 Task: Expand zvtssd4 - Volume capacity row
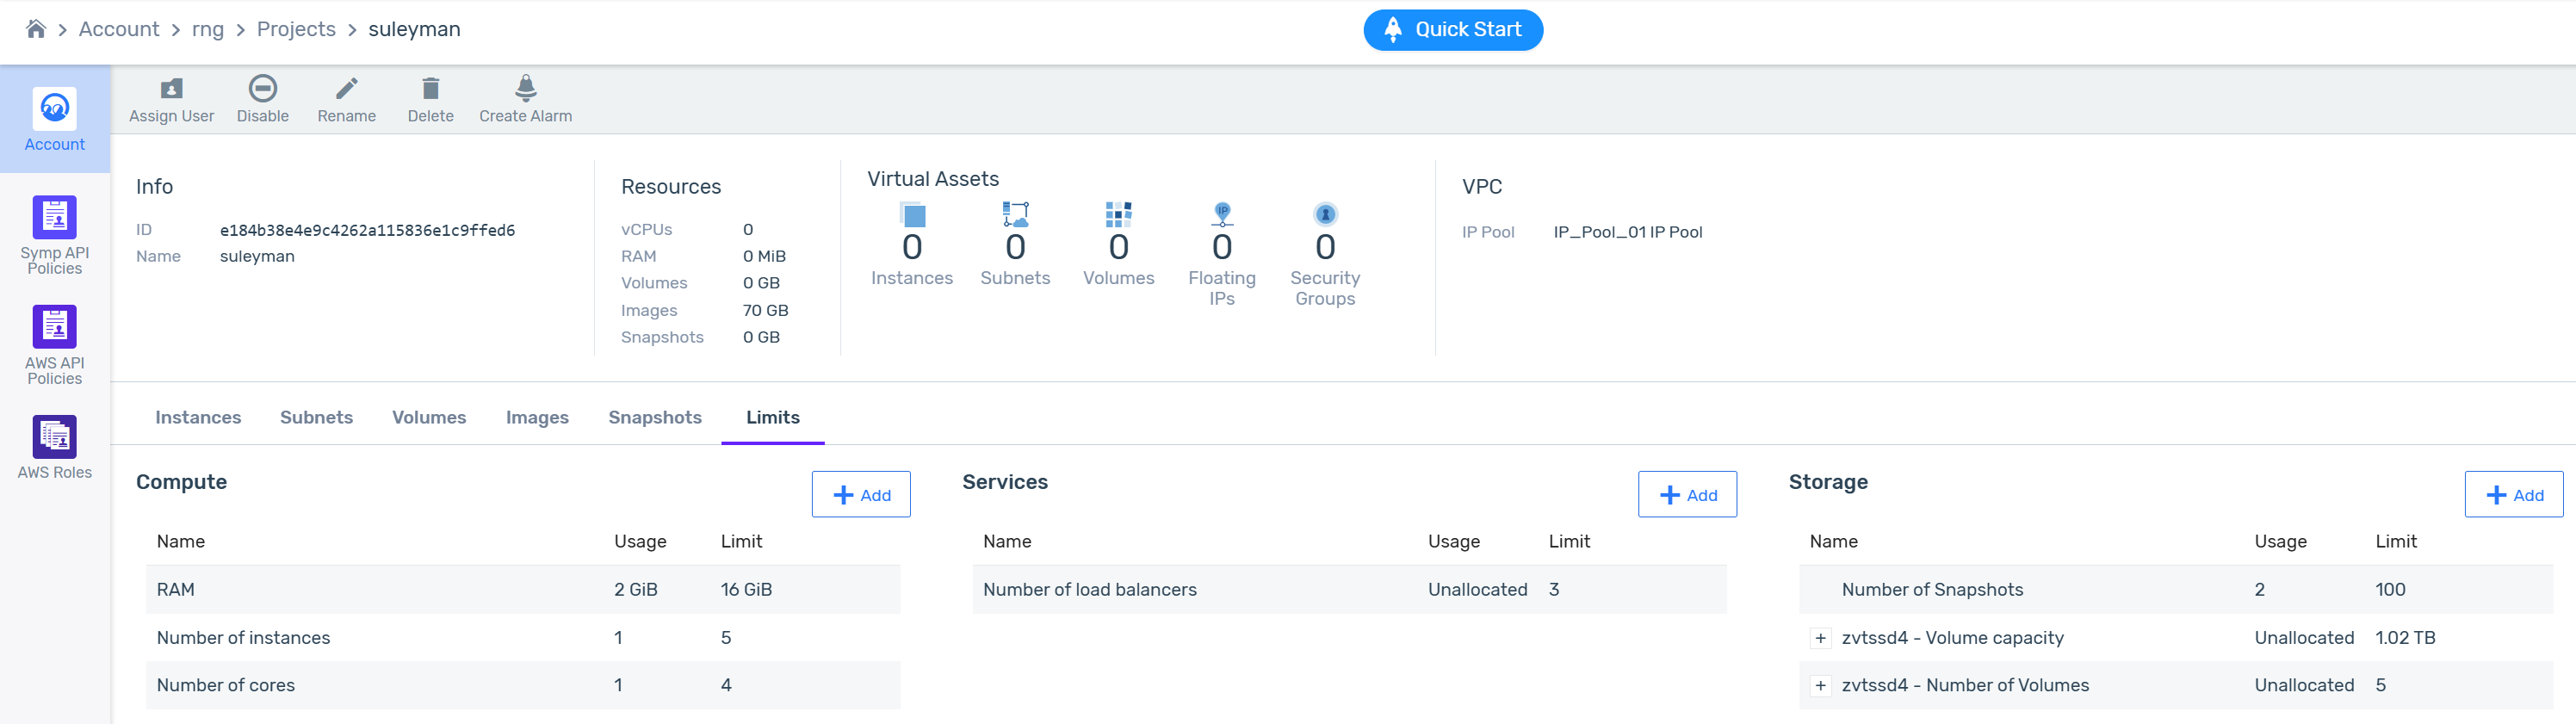tap(1820, 638)
